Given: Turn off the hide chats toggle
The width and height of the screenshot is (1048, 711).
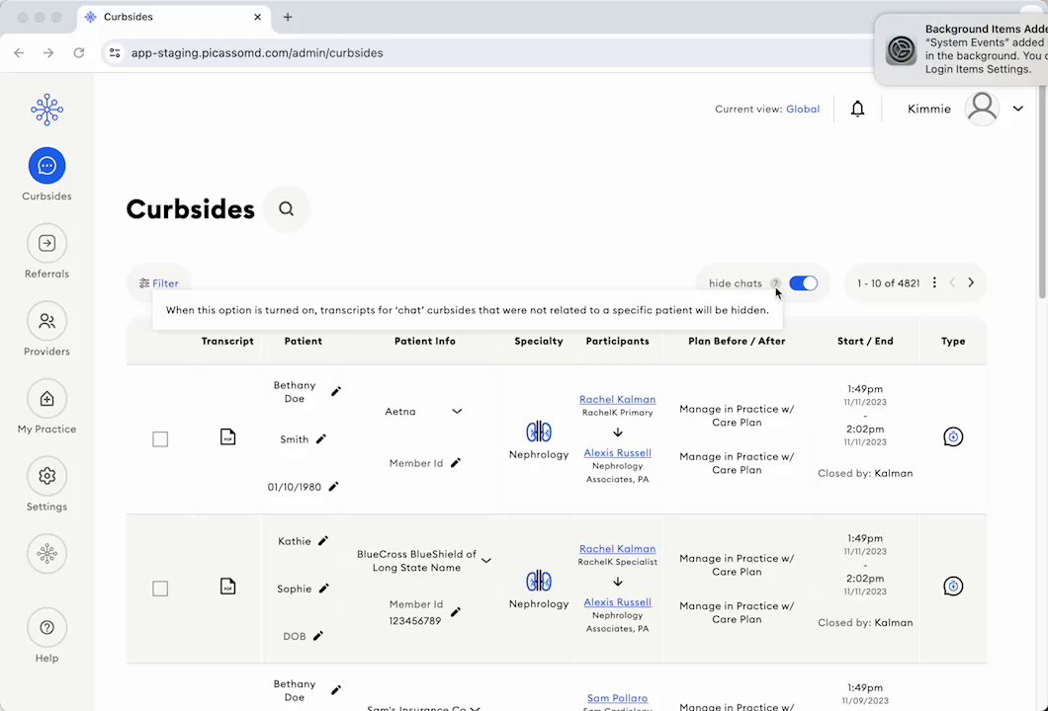Looking at the screenshot, I should tap(803, 283).
